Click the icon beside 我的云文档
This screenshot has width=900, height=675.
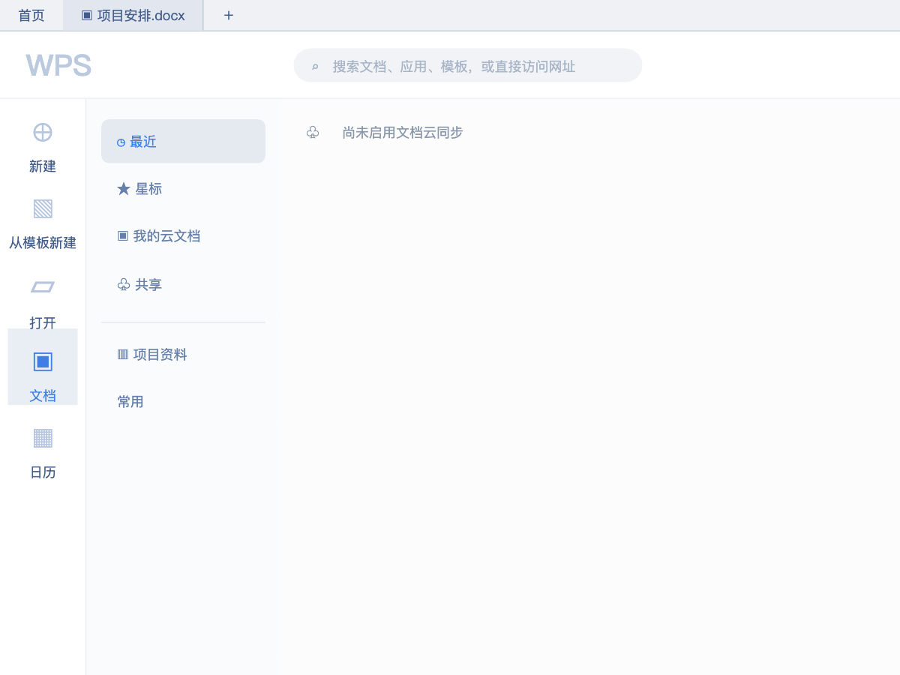coord(123,235)
